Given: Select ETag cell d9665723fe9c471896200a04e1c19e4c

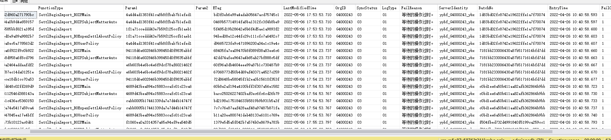Looking at the screenshot, I should pos(247,44).
